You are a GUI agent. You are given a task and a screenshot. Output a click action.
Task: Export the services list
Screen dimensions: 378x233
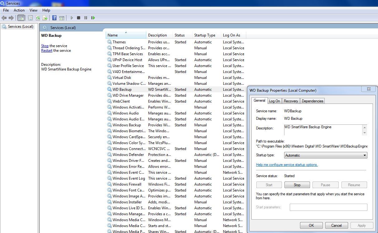coord(45,18)
